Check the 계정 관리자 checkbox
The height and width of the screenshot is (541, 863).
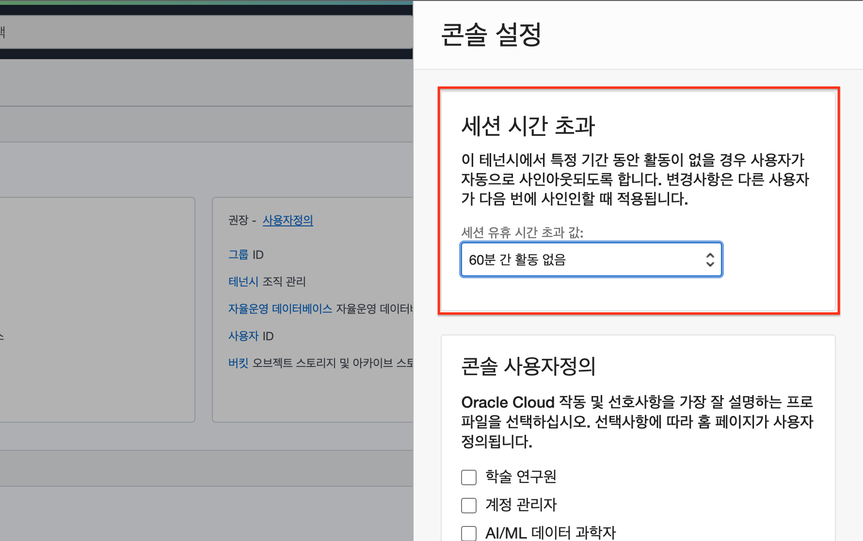point(469,505)
